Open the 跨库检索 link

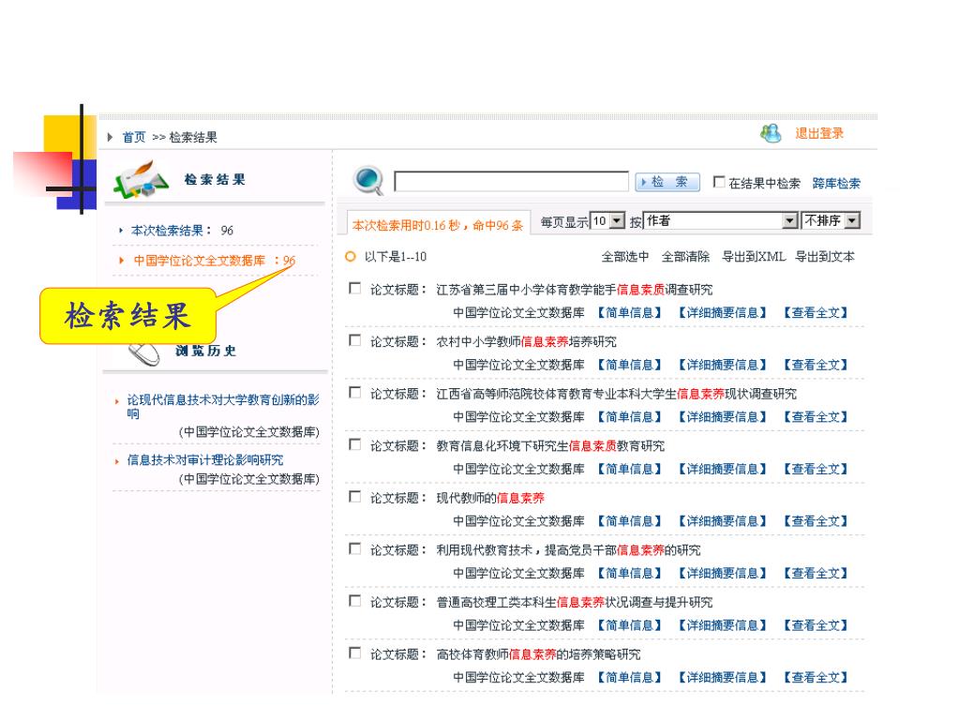[836, 183]
